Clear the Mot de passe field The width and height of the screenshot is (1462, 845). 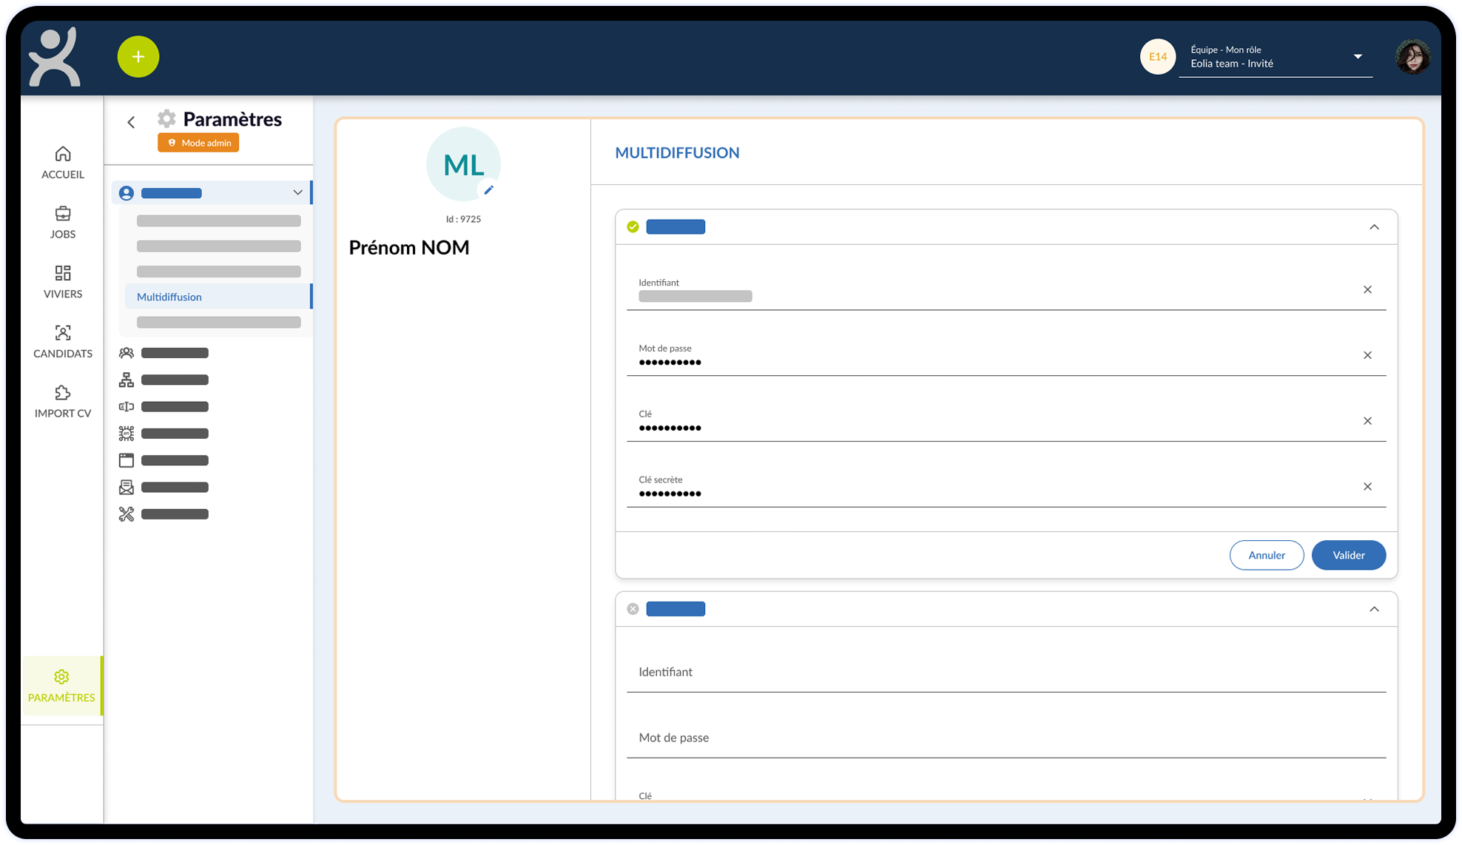click(1367, 355)
